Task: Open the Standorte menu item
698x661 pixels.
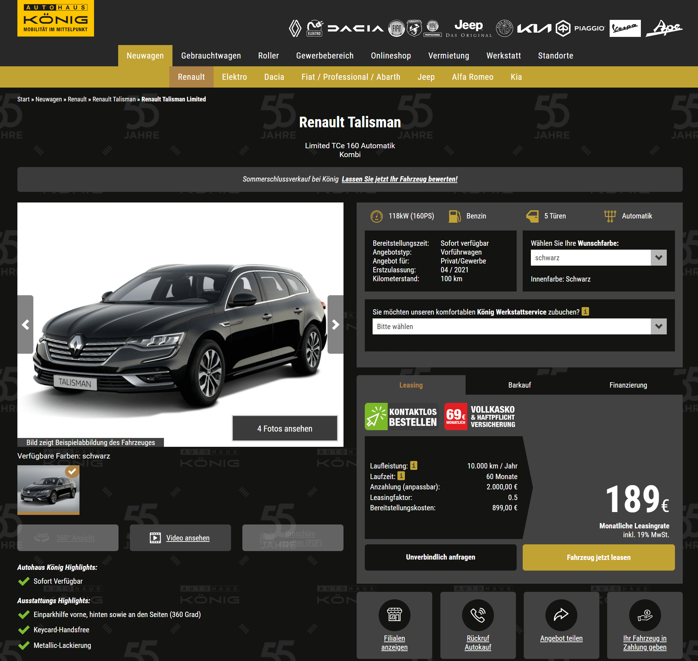Action: pos(555,56)
